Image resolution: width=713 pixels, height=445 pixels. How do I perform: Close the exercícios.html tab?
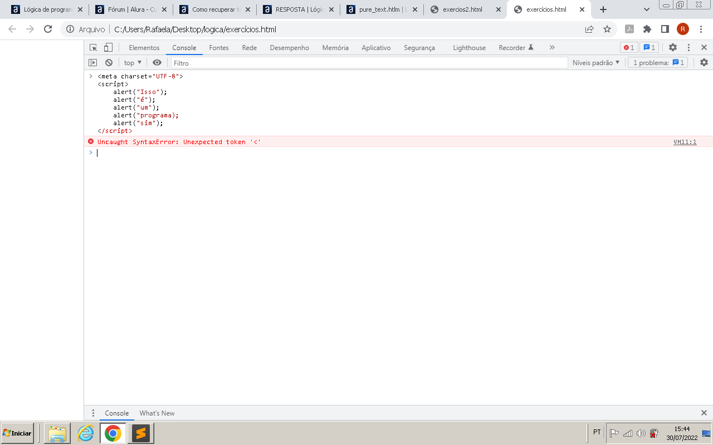click(x=582, y=9)
